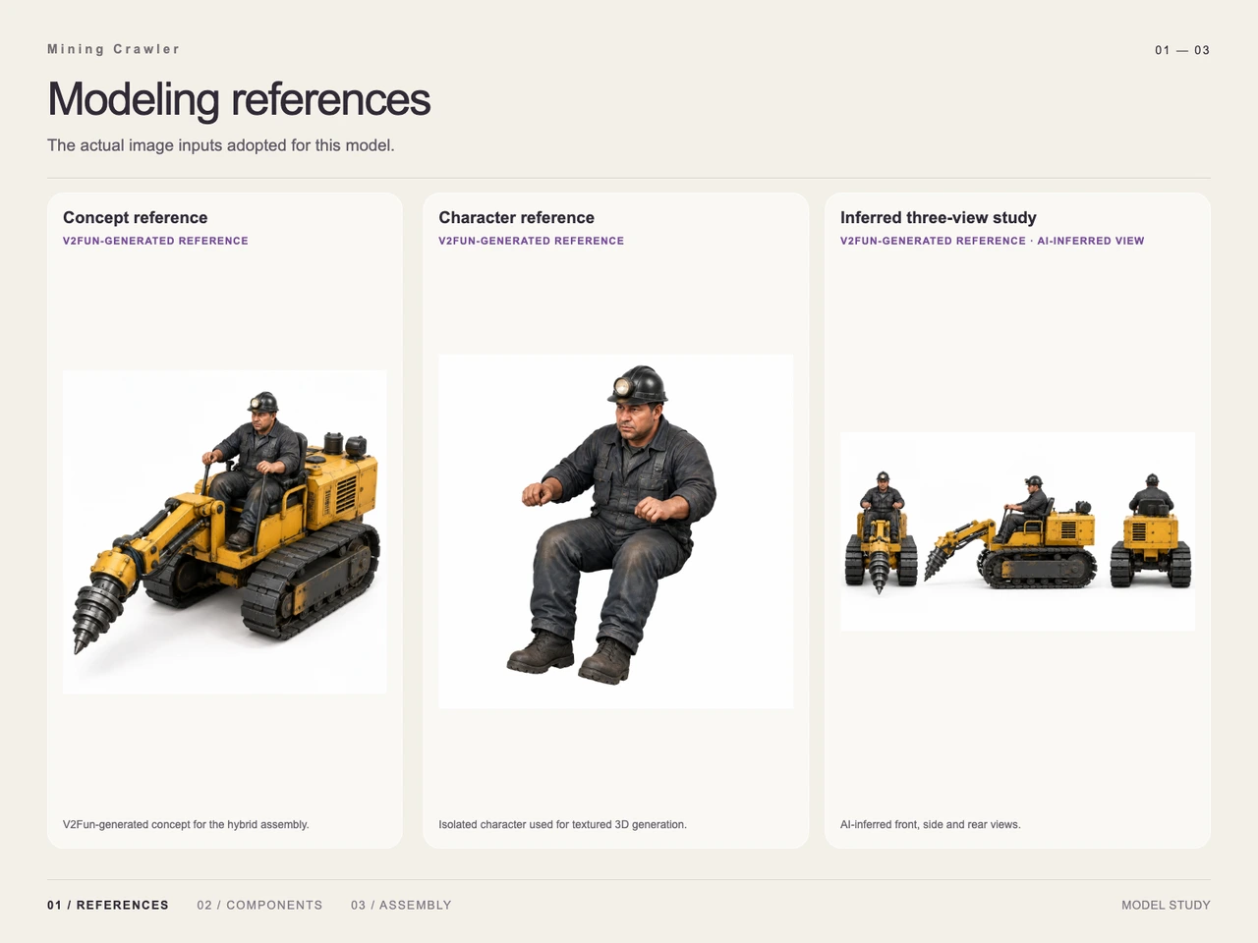This screenshot has height=943, width=1258.
Task: Select the 'Character reference' card title
Action: (517, 218)
